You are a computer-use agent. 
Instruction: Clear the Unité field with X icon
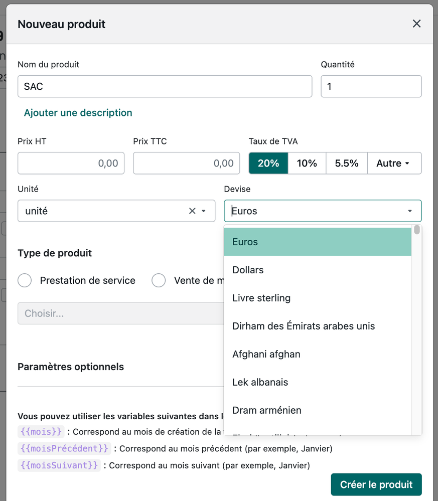[192, 211]
